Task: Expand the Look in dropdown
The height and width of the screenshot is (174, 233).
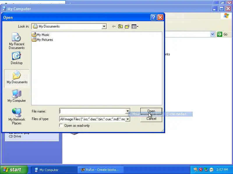Action: pyautogui.click(x=104, y=26)
